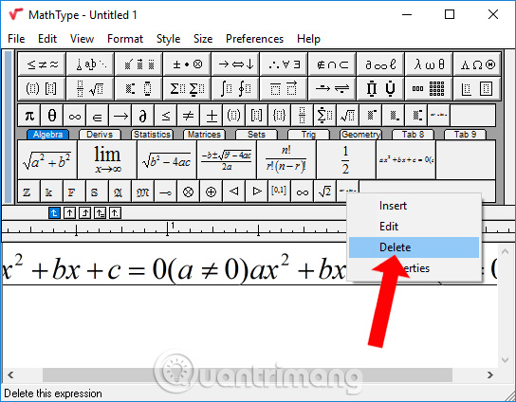Select the decimal tab stop button
Viewport: 516px width, 402px height.
pyautogui.click(x=115, y=213)
